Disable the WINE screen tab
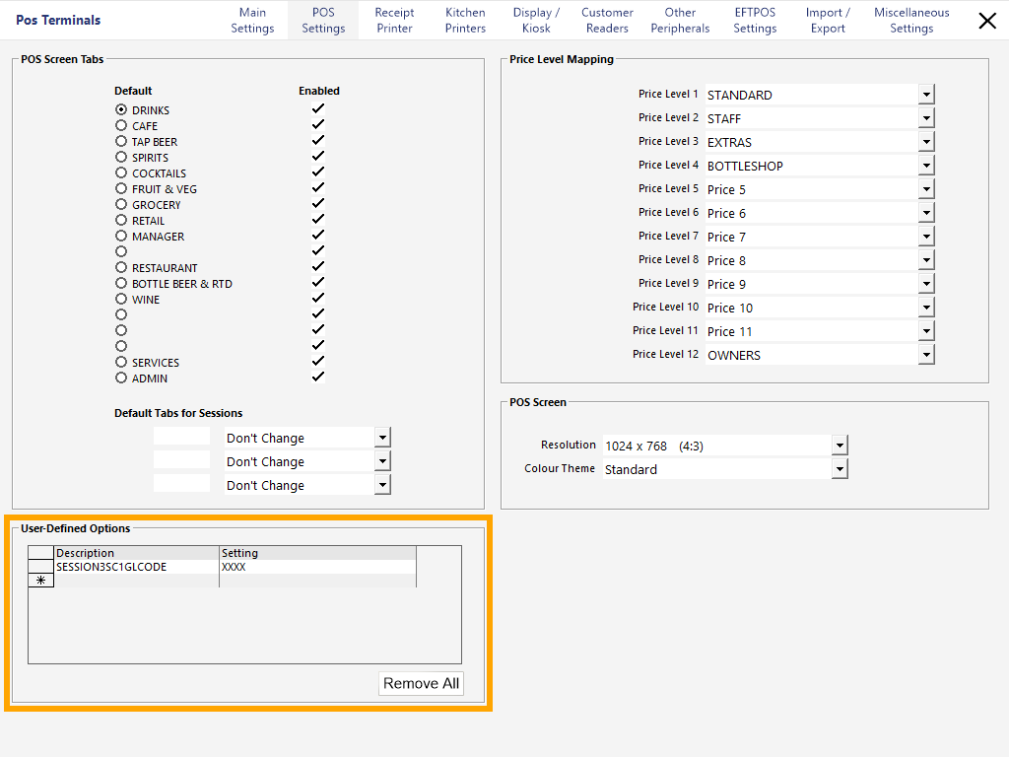The width and height of the screenshot is (1009, 757). click(x=317, y=299)
